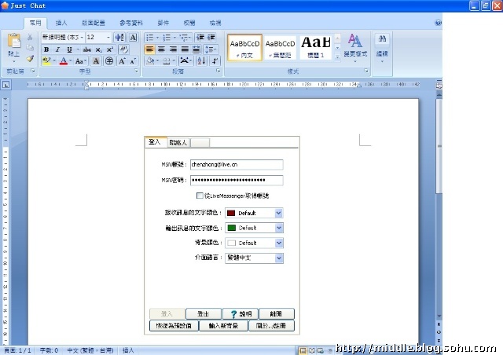
Task: Open outgoing message text color dropdown
Action: coord(278,228)
